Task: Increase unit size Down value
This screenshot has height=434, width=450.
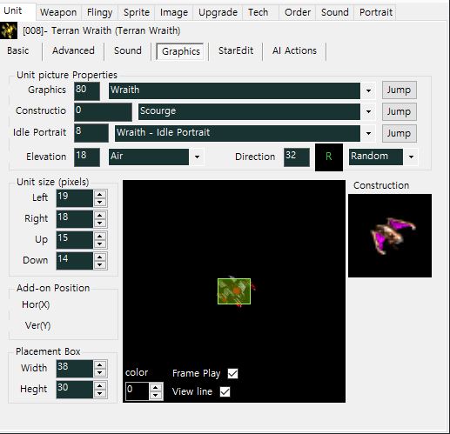Action: (100, 257)
